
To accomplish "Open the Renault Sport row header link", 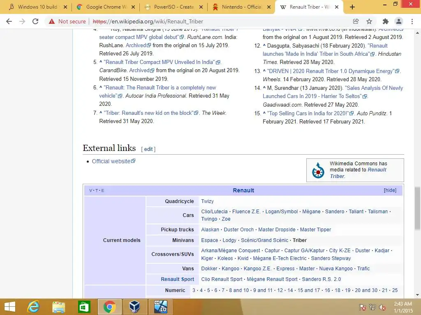I will pos(178,279).
